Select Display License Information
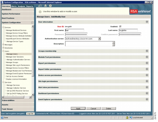Screen dimensions: 158x122 (x=16, y=79)
